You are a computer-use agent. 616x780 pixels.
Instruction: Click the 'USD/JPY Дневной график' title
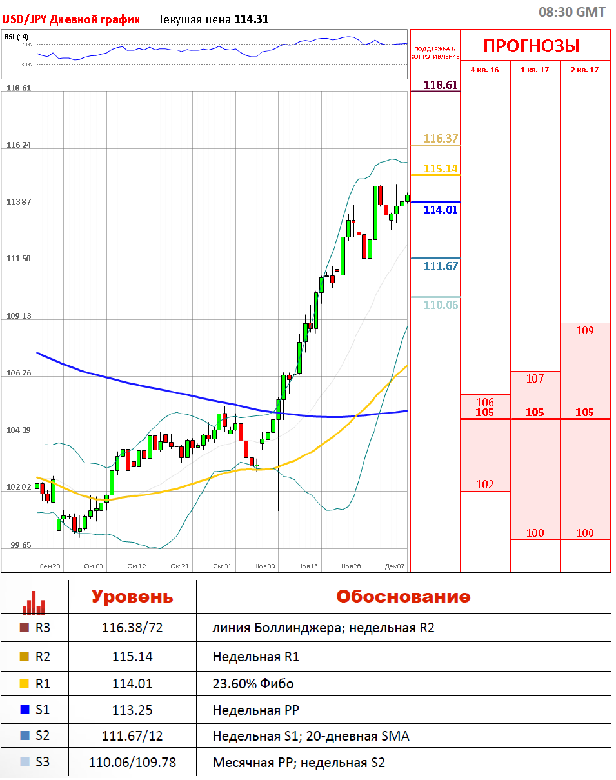pyautogui.click(x=71, y=19)
